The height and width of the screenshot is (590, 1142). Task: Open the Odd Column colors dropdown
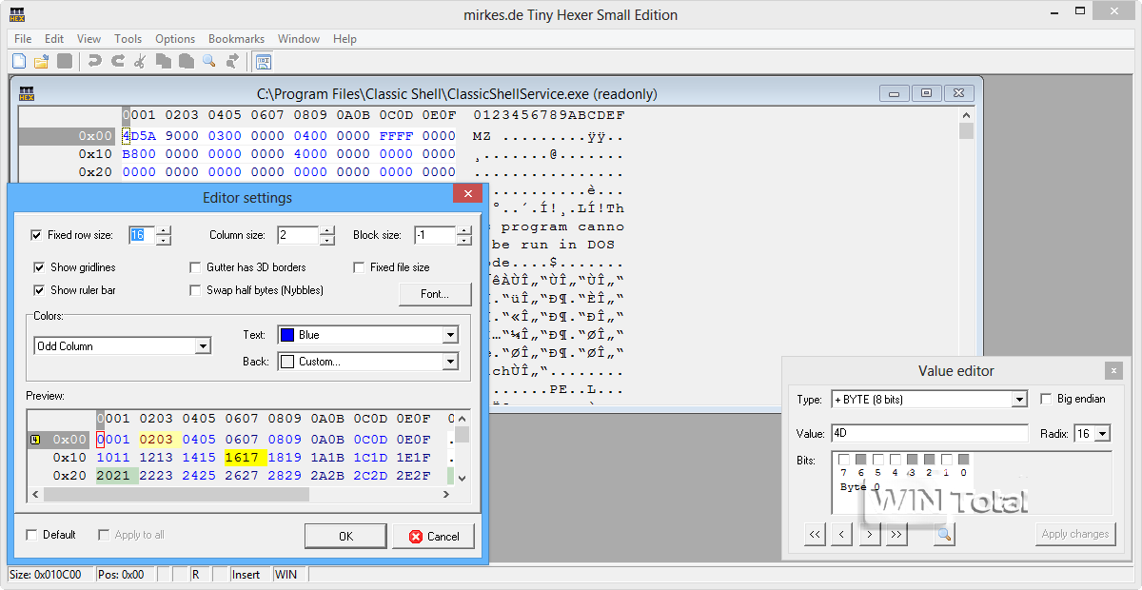203,346
